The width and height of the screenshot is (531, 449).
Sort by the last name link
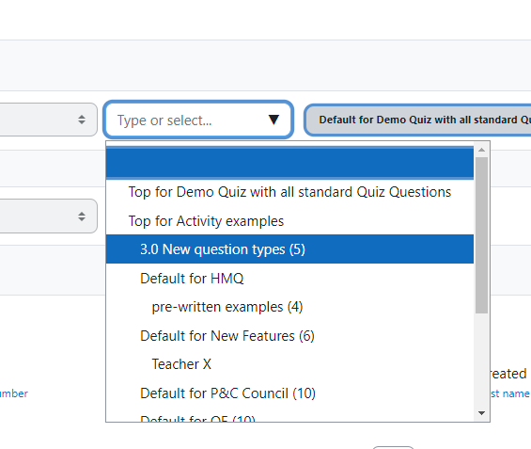[x=510, y=393]
